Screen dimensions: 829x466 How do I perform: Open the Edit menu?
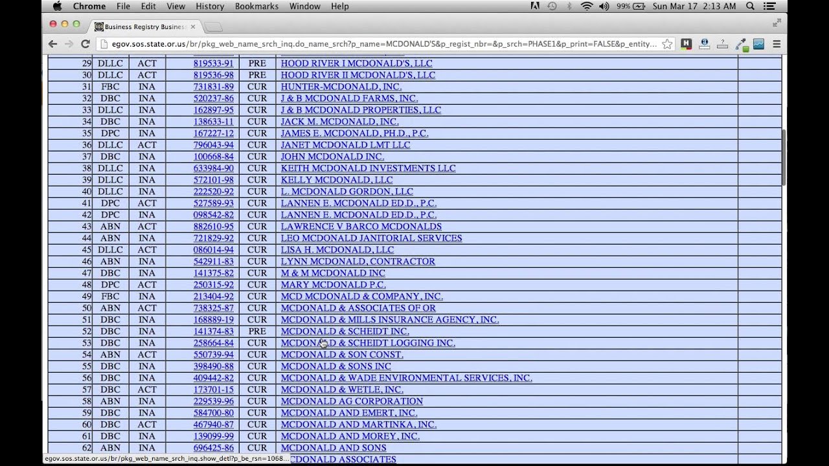pos(148,6)
